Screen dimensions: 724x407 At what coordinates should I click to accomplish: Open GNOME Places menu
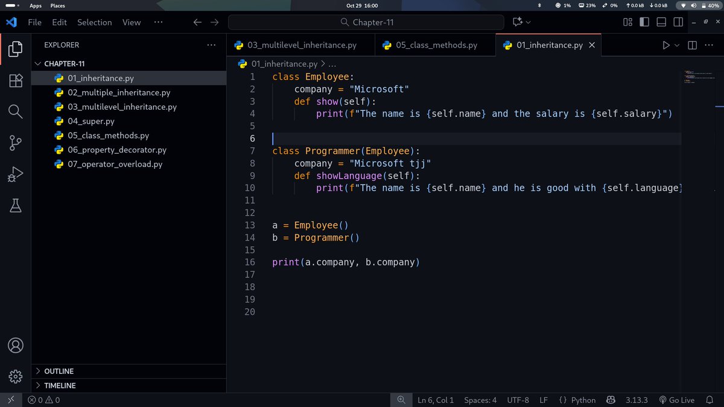click(57, 5)
